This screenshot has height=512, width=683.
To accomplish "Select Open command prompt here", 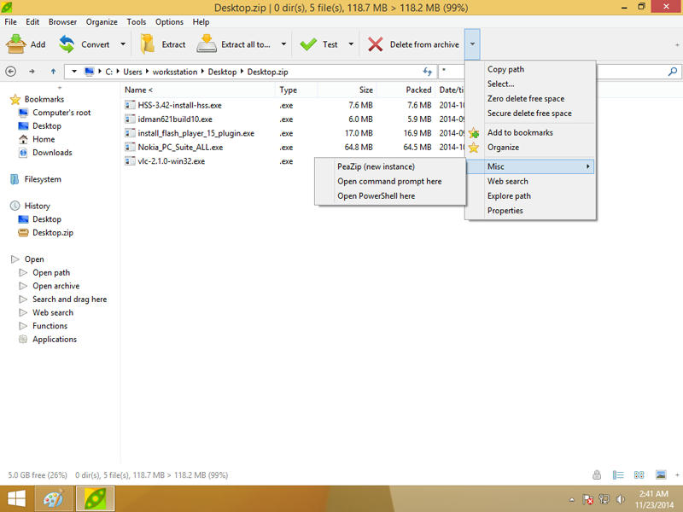I will pos(390,182).
